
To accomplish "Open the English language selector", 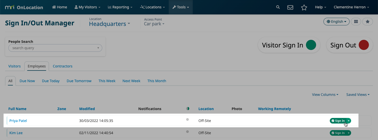I will 336,22.
